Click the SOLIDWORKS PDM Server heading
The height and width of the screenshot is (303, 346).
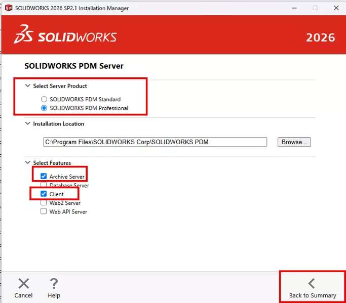click(74, 66)
